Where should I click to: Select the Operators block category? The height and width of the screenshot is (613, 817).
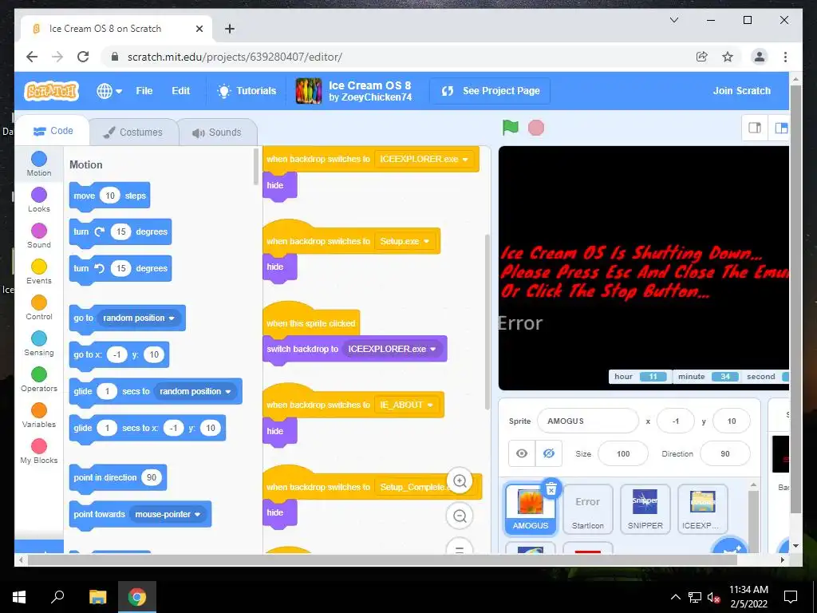tap(39, 379)
